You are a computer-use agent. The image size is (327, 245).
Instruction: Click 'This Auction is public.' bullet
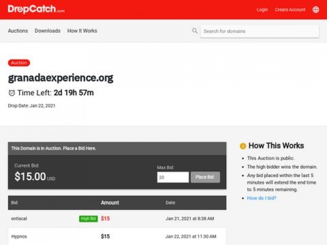pyautogui.click(x=270, y=158)
